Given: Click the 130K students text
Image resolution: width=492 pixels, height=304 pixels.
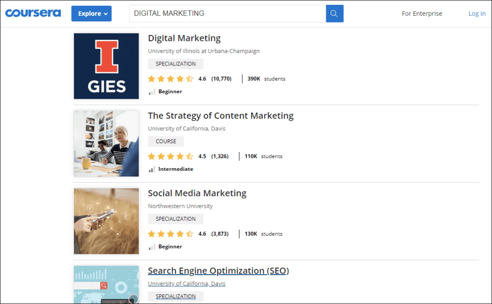Looking at the screenshot, I should tap(263, 234).
